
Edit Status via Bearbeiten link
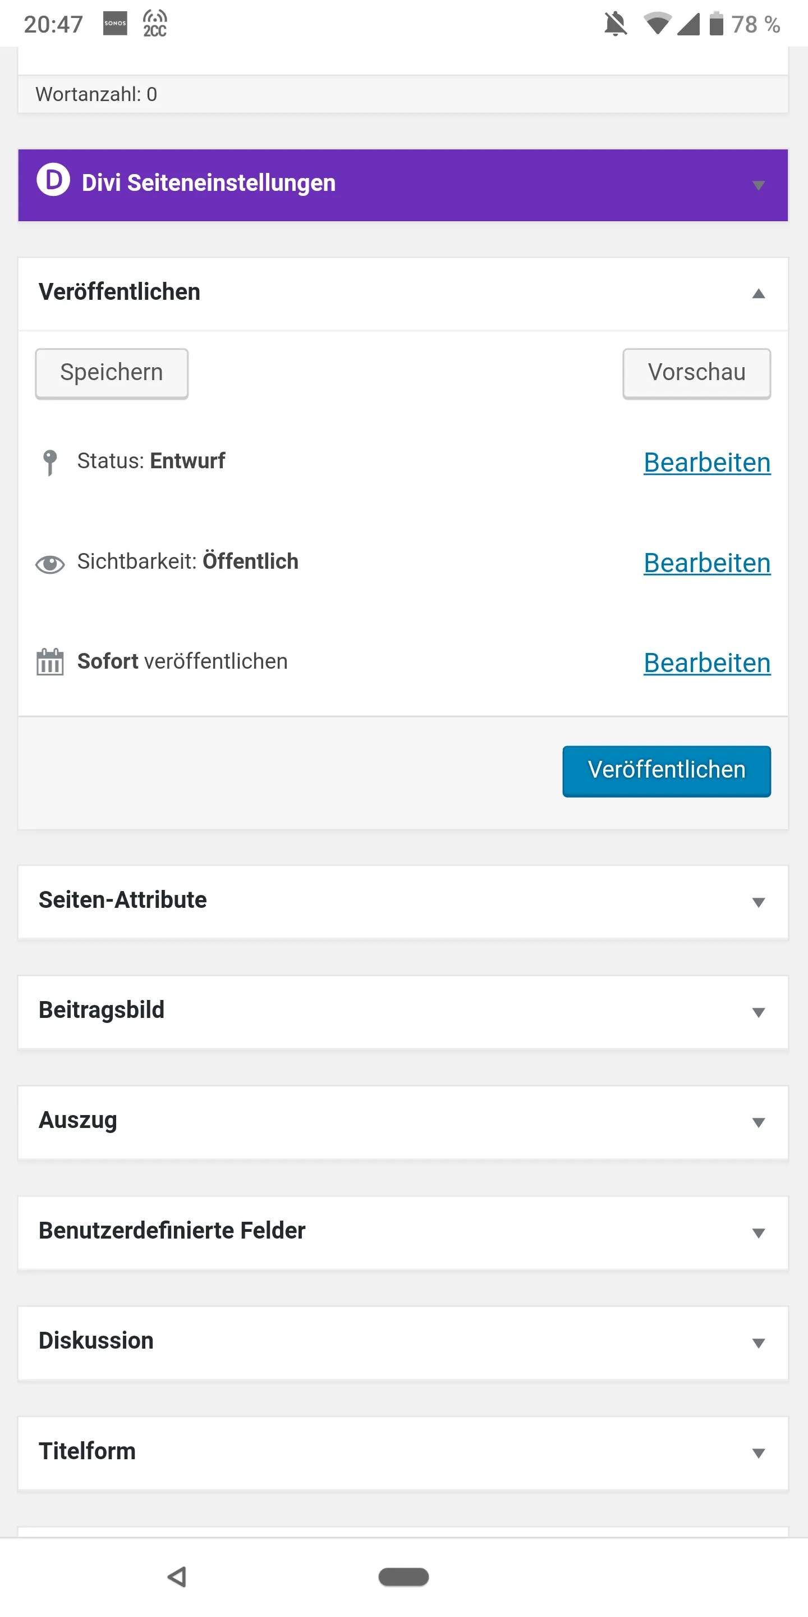click(707, 463)
